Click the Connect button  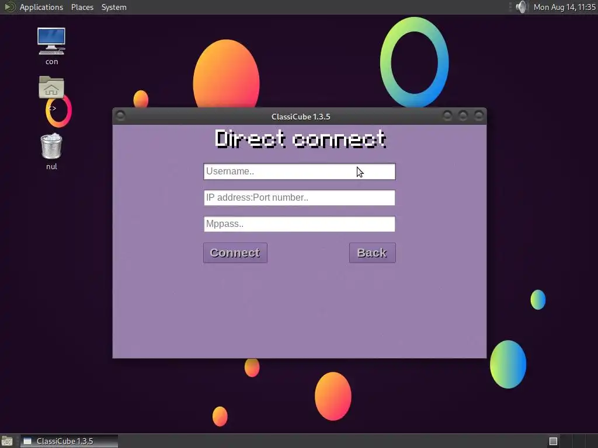click(235, 253)
